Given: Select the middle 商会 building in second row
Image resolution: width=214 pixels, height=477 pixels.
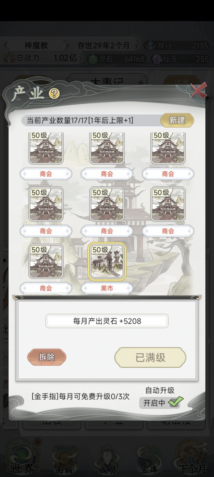Looking at the screenshot, I should (107, 204).
